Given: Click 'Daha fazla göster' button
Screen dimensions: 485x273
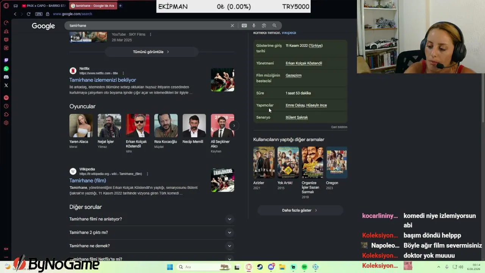Looking at the screenshot, I should [300, 210].
